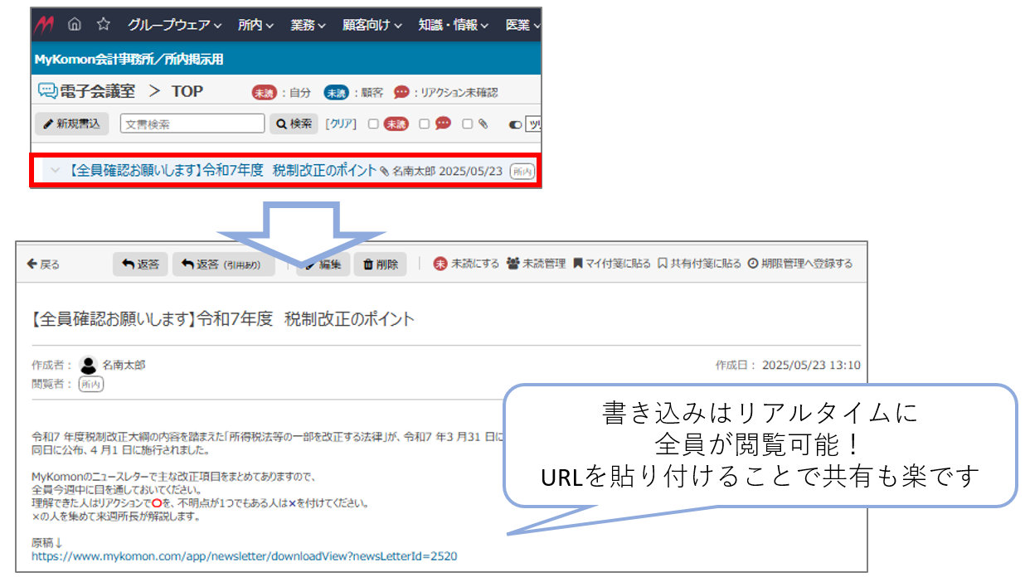Click the 文書検索 search input field

coord(192,124)
